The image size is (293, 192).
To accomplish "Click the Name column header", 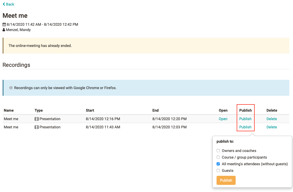I will pyautogui.click(x=9, y=110).
